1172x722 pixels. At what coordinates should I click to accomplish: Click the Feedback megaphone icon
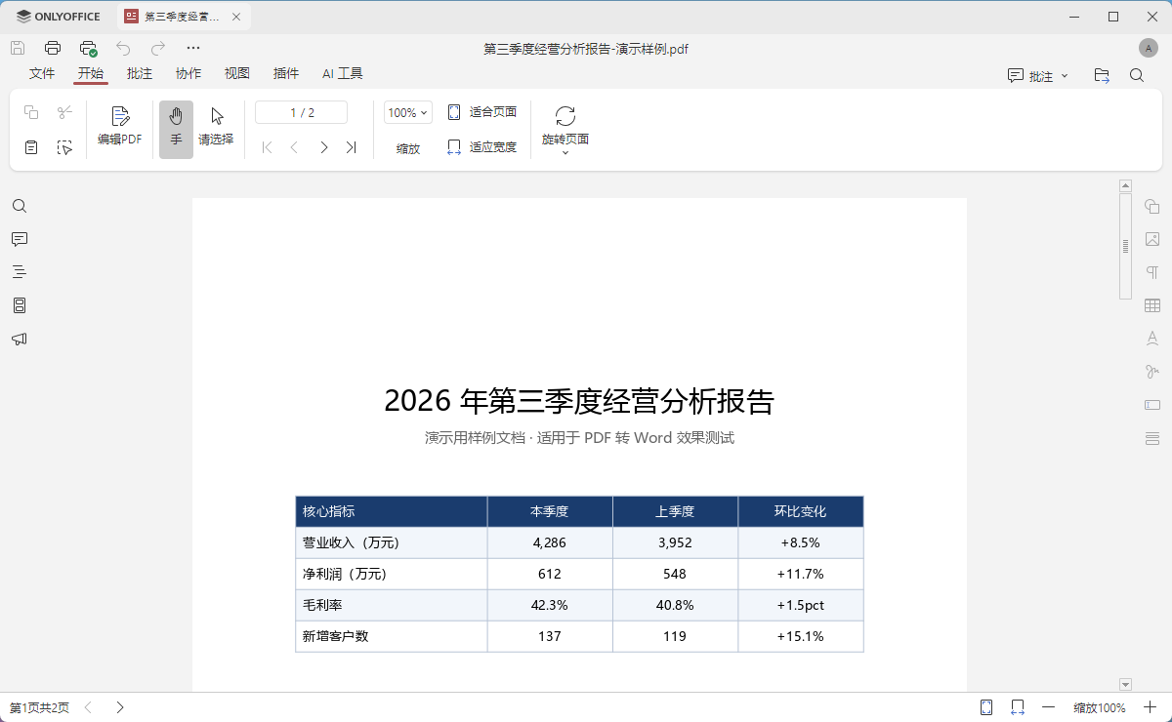[20, 339]
